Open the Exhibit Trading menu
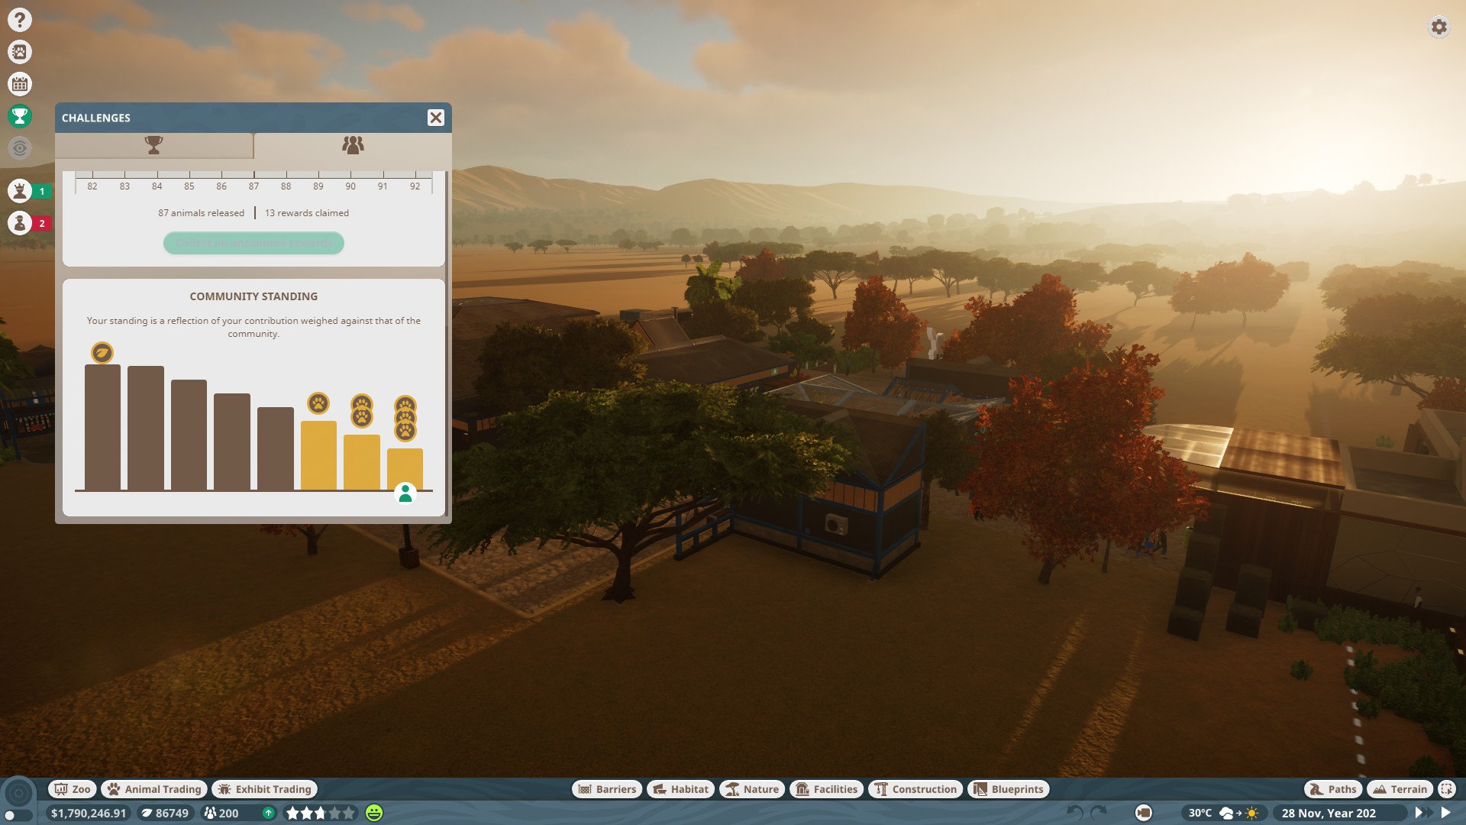 pyautogui.click(x=265, y=789)
